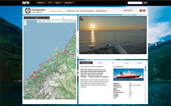Click the play arrow next to Kartlag

(x=44, y=21)
